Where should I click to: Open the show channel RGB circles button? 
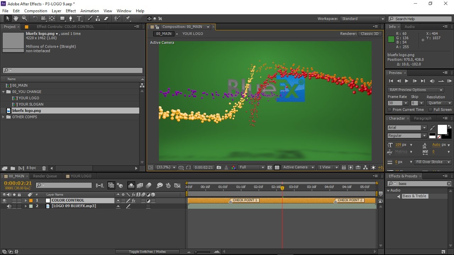pos(233,167)
